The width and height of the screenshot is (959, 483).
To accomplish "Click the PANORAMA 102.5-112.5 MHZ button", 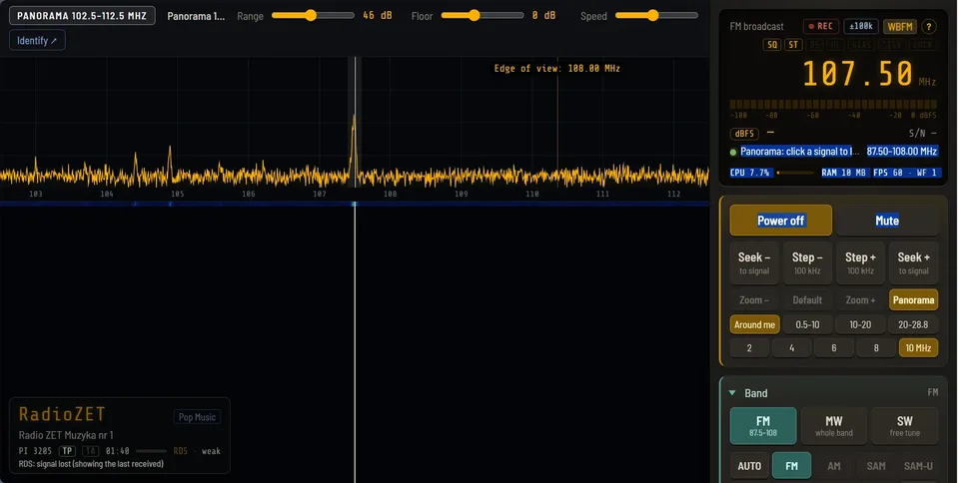I will click(82, 16).
